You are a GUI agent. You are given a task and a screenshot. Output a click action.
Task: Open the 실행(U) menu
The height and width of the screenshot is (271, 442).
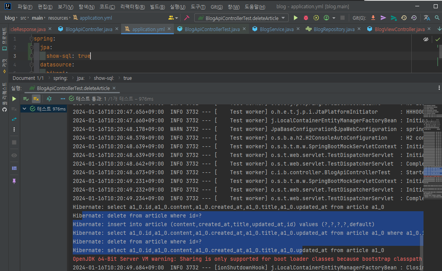pyautogui.click(x=178, y=7)
